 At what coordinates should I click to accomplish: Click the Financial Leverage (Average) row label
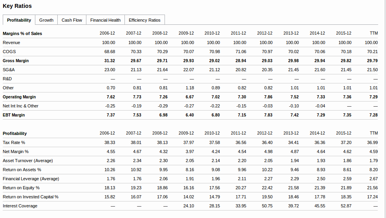pyautogui.click(x=31, y=179)
